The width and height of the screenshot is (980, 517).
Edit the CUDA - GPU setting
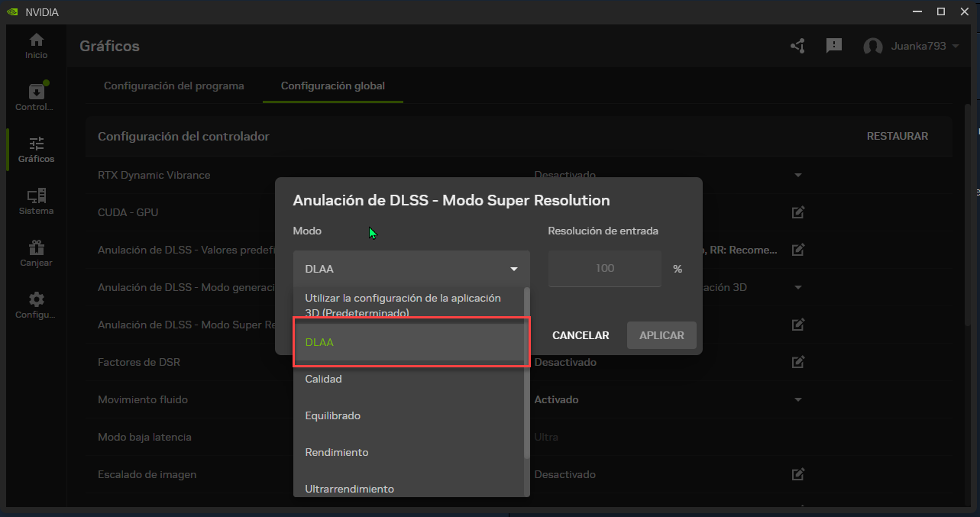798,212
